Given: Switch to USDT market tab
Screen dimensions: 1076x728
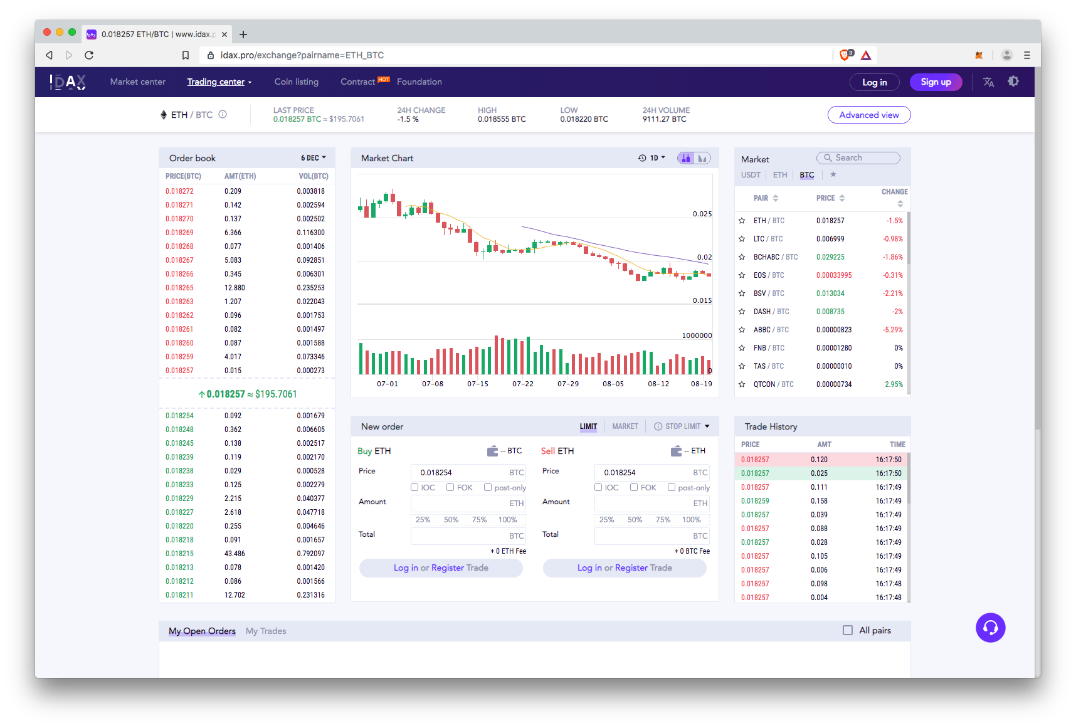Looking at the screenshot, I should point(751,175).
